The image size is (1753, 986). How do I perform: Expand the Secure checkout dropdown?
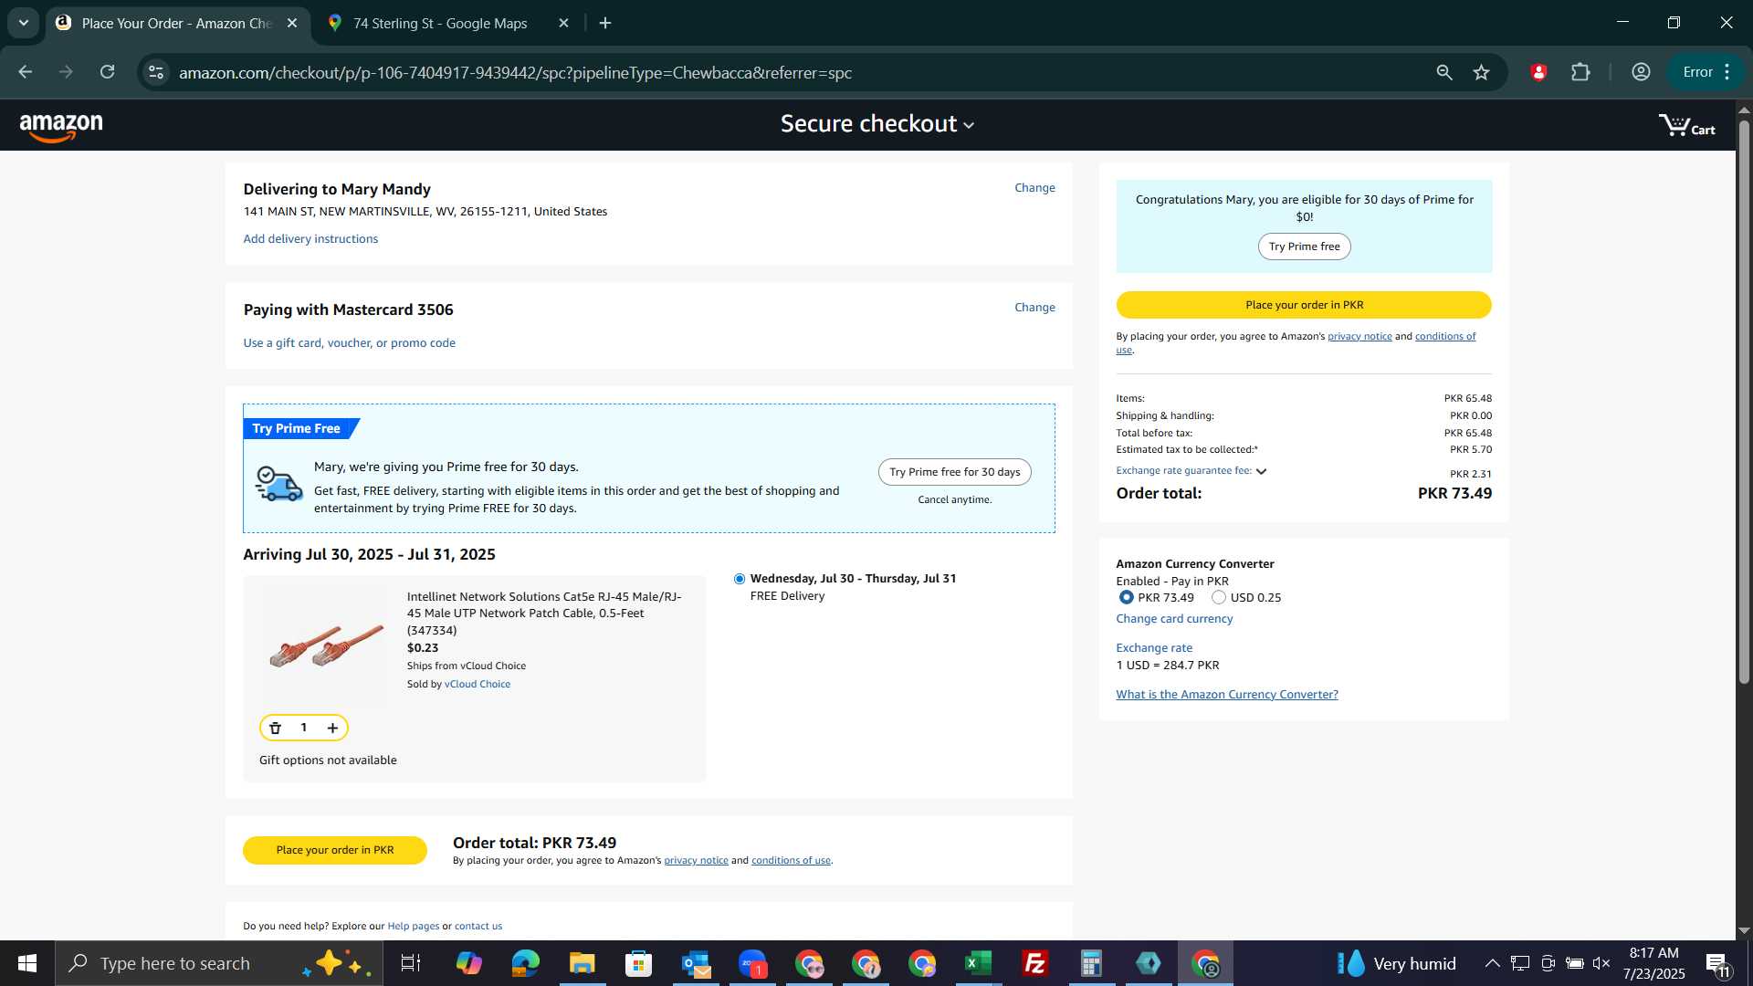pyautogui.click(x=877, y=124)
